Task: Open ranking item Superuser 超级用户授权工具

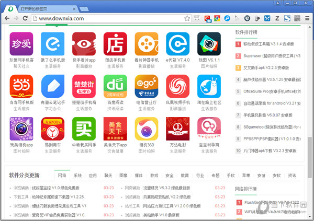Action: pos(272,56)
